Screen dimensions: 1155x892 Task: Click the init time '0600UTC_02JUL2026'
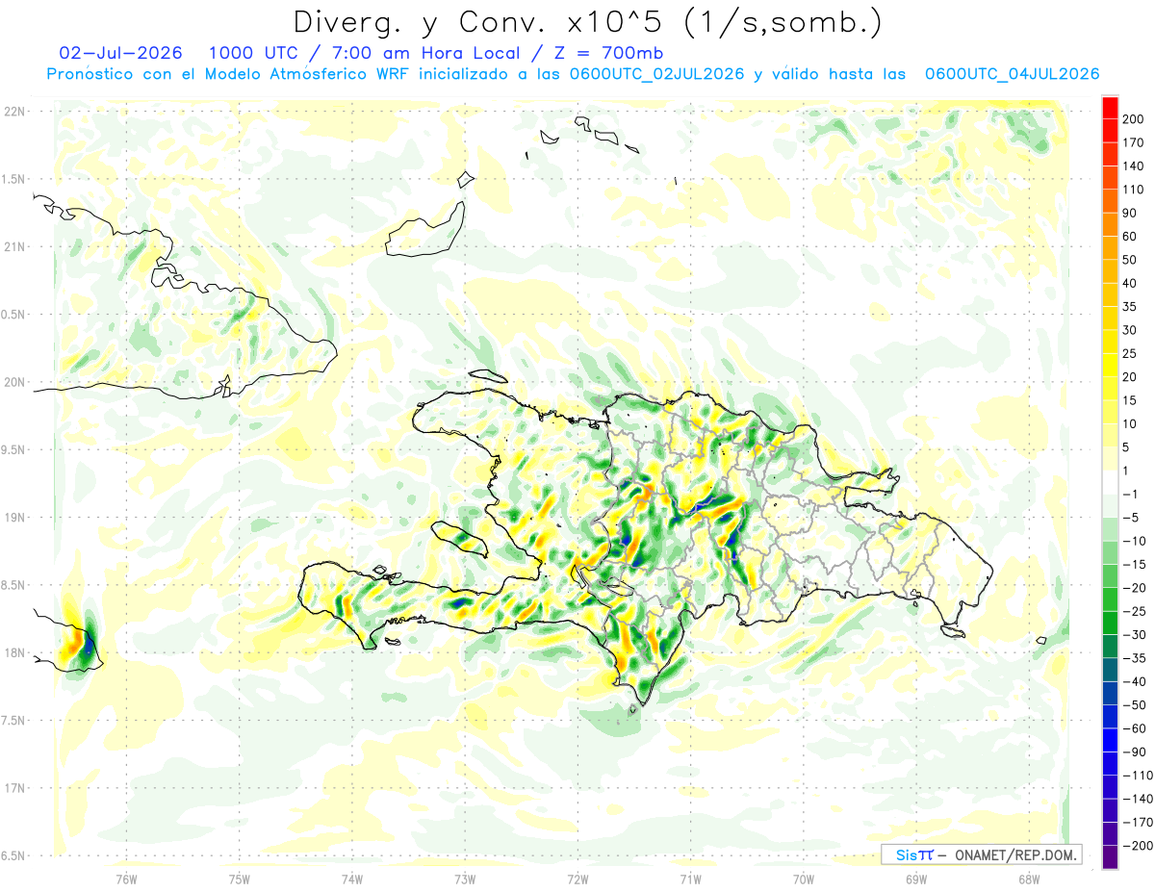point(656,73)
